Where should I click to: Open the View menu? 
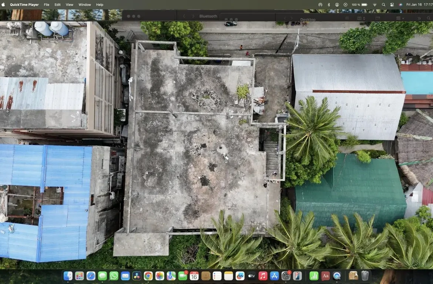click(x=69, y=4)
